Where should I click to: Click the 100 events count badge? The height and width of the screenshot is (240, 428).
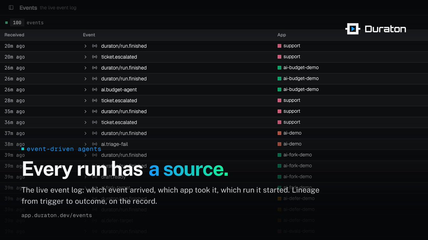17,22
